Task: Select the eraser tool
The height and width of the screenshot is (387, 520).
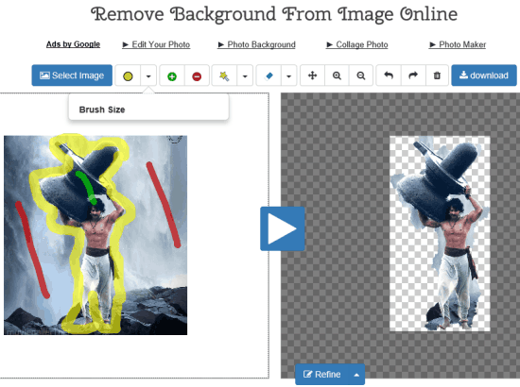Action: 269,76
